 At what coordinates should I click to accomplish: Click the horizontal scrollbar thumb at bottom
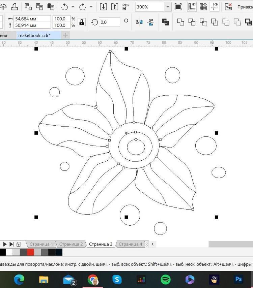click(231, 244)
